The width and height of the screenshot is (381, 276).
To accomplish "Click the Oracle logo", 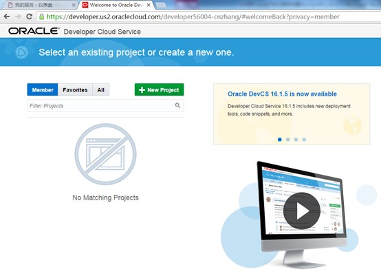I will [x=34, y=31].
